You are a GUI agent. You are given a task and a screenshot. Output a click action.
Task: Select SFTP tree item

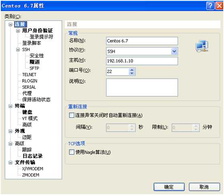(x=34, y=68)
